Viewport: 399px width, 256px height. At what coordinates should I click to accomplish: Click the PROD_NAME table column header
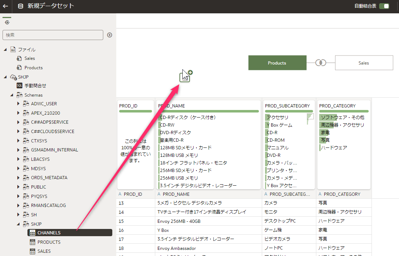[x=176, y=194]
